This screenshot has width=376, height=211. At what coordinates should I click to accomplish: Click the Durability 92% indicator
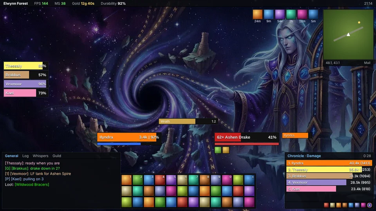(113, 4)
